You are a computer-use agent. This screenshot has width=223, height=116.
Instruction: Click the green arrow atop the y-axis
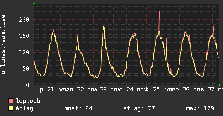34,3
